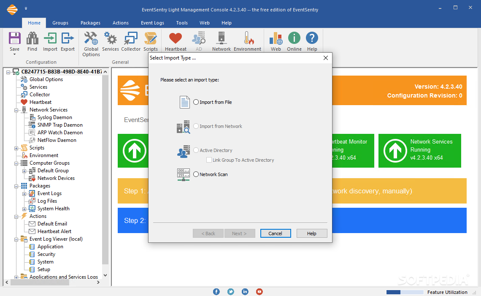This screenshot has width=481, height=296.
Task: Switch to the Actions ribbon tab
Action: tap(120, 23)
